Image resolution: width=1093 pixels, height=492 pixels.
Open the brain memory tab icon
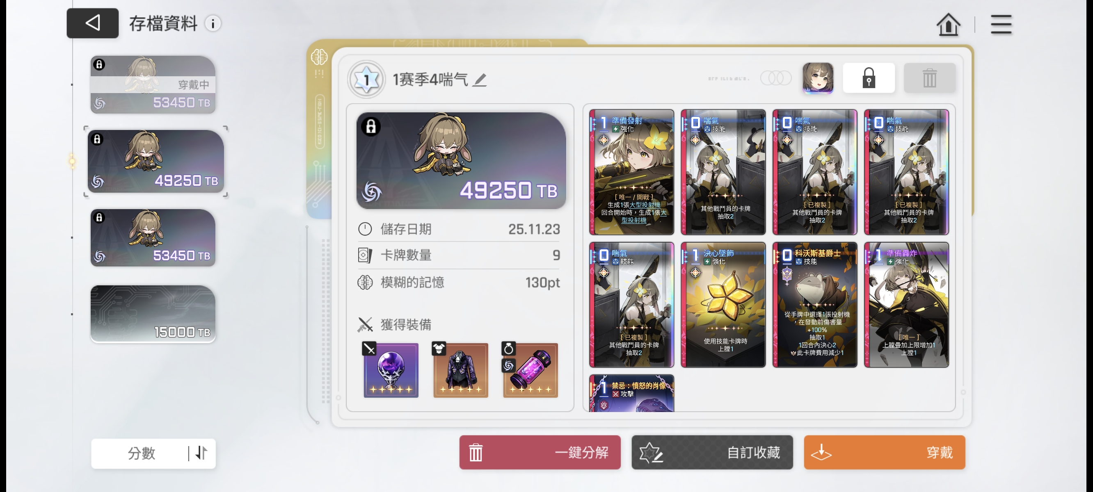(319, 57)
